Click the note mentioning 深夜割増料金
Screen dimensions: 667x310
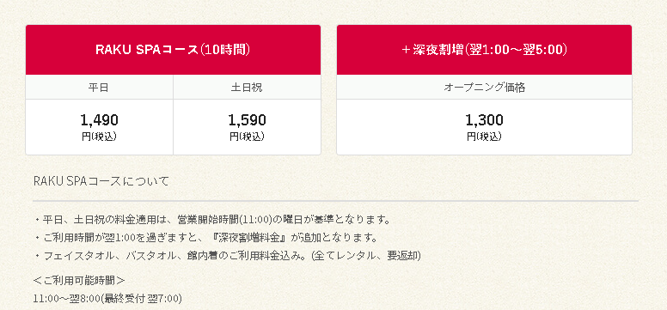tap(206, 237)
